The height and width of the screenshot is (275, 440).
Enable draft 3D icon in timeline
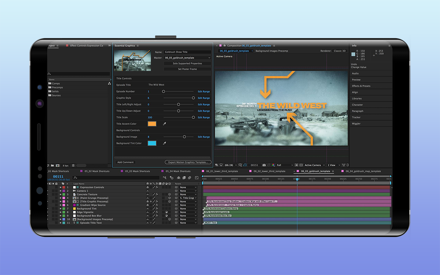(172, 178)
